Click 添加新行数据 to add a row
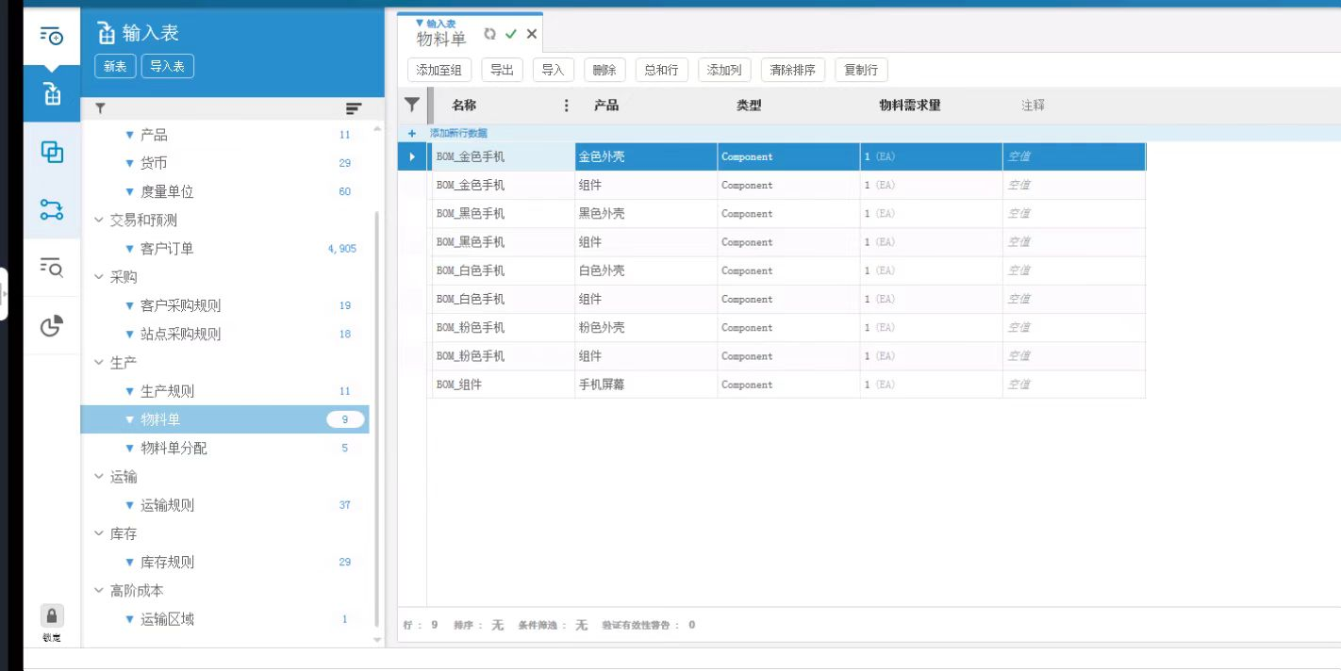This screenshot has height=671, width=1341. tap(458, 134)
